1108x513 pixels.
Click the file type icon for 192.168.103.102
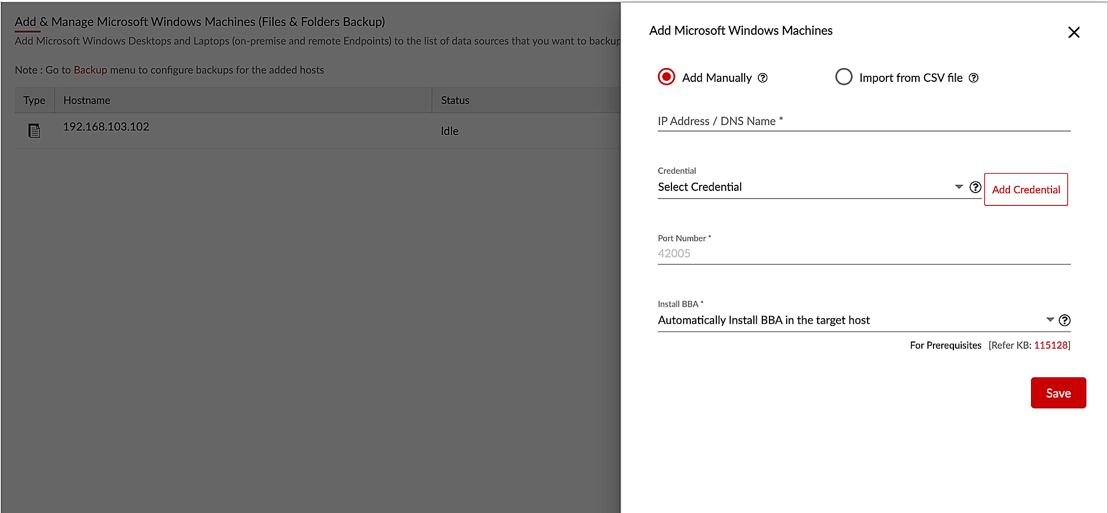pyautogui.click(x=34, y=131)
